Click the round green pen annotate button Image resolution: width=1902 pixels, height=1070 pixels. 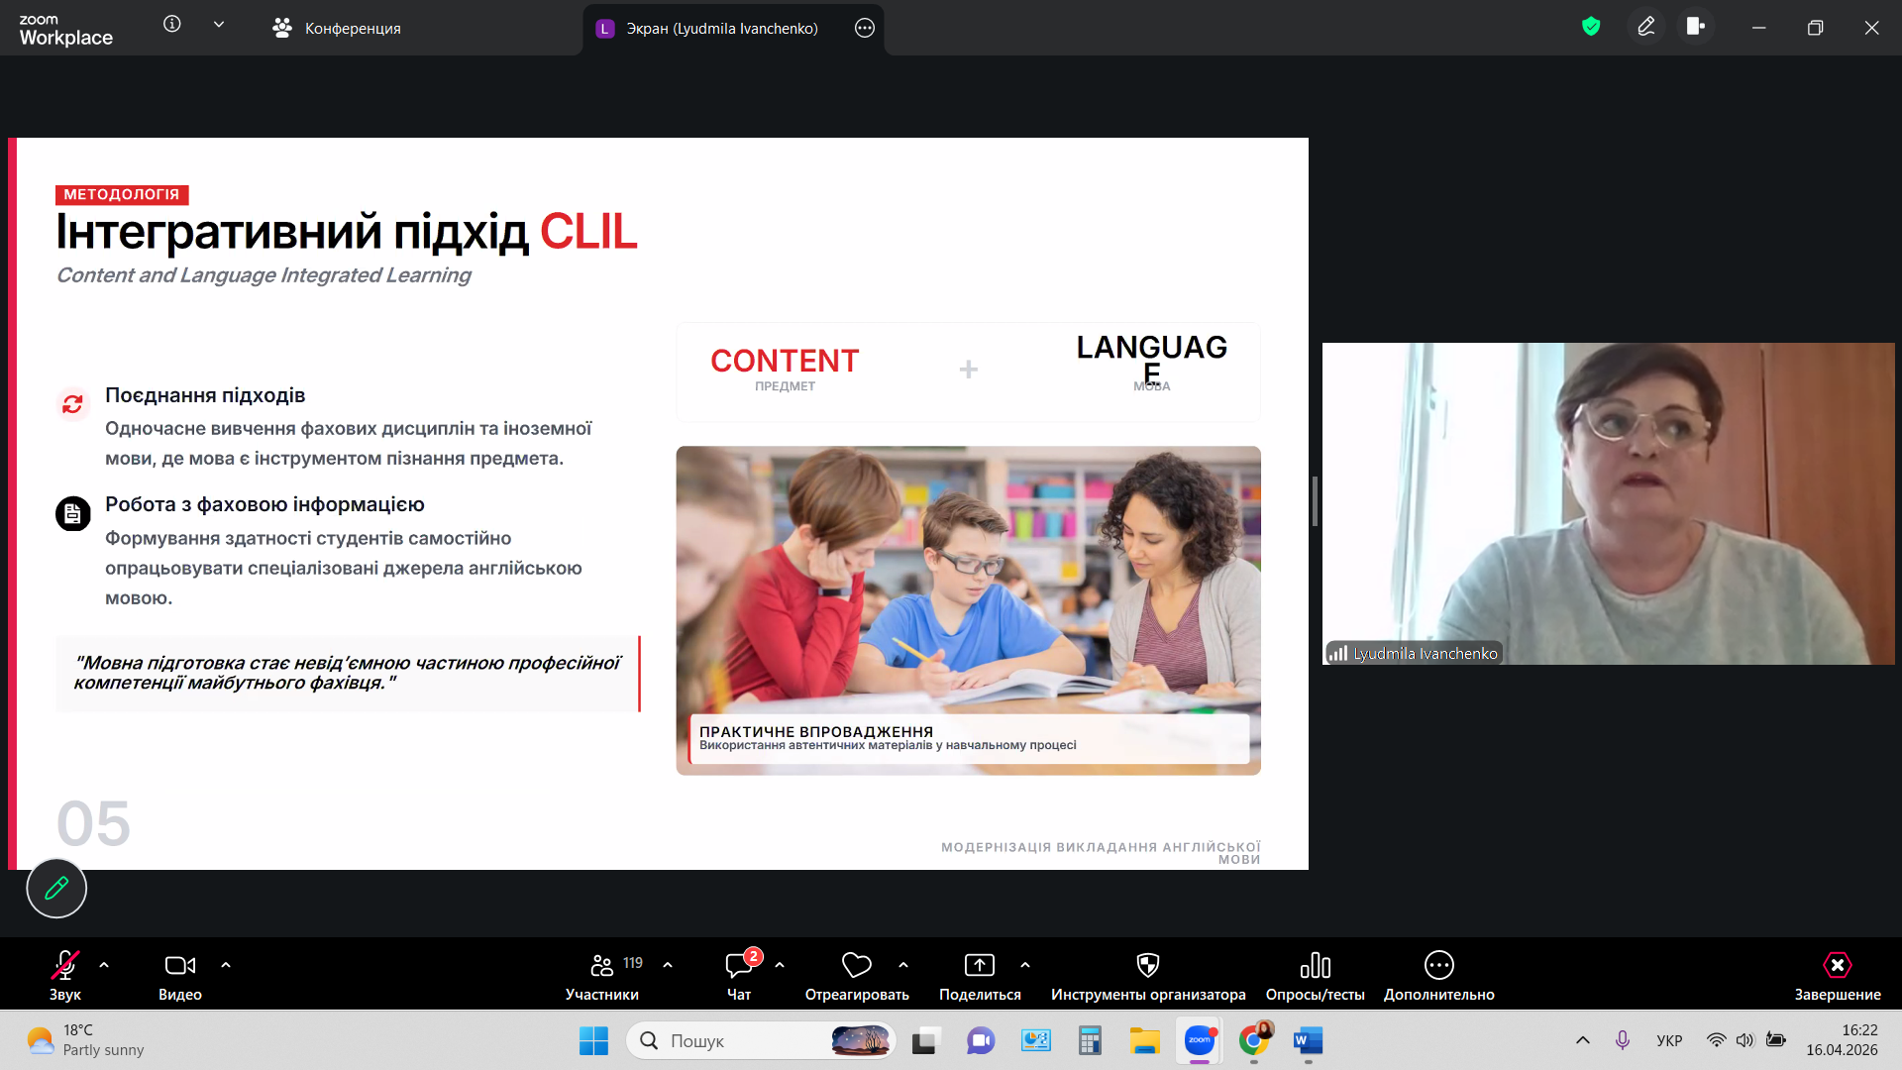56,888
